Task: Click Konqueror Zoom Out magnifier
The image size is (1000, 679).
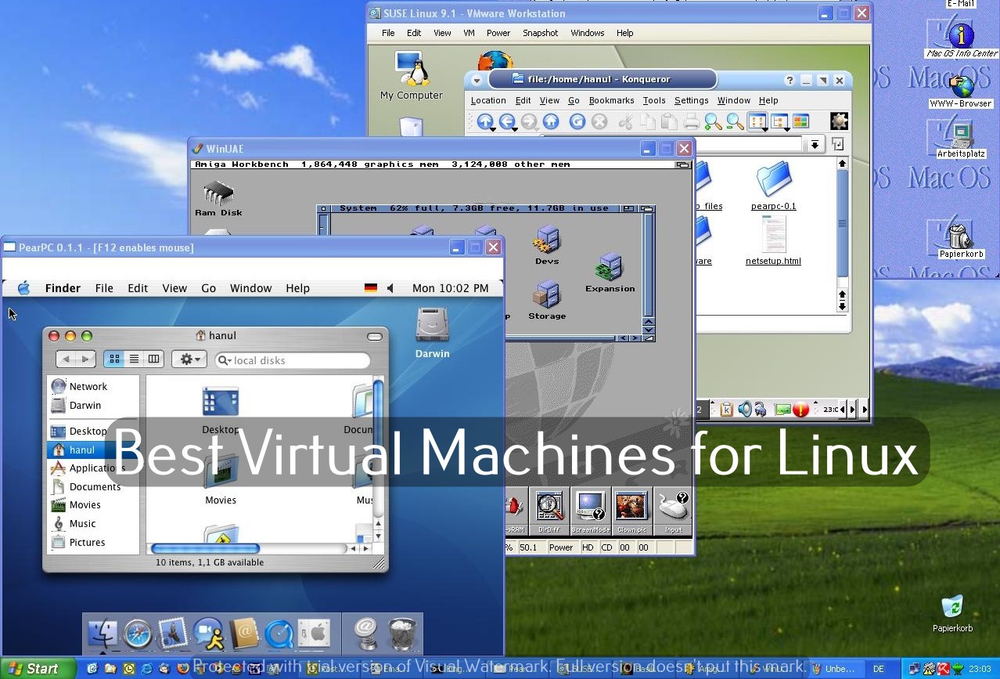Action: click(735, 121)
